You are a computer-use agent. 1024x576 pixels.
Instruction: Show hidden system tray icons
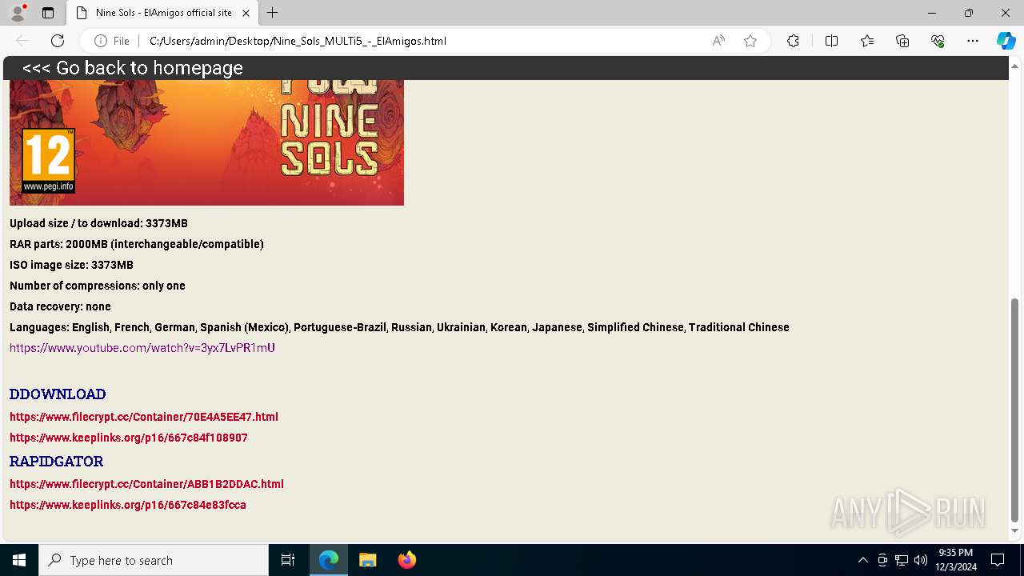pos(862,560)
